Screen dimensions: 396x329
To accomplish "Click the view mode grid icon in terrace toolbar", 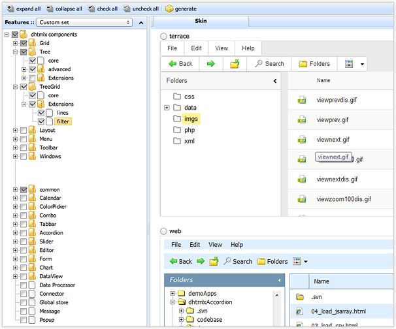I will point(349,64).
